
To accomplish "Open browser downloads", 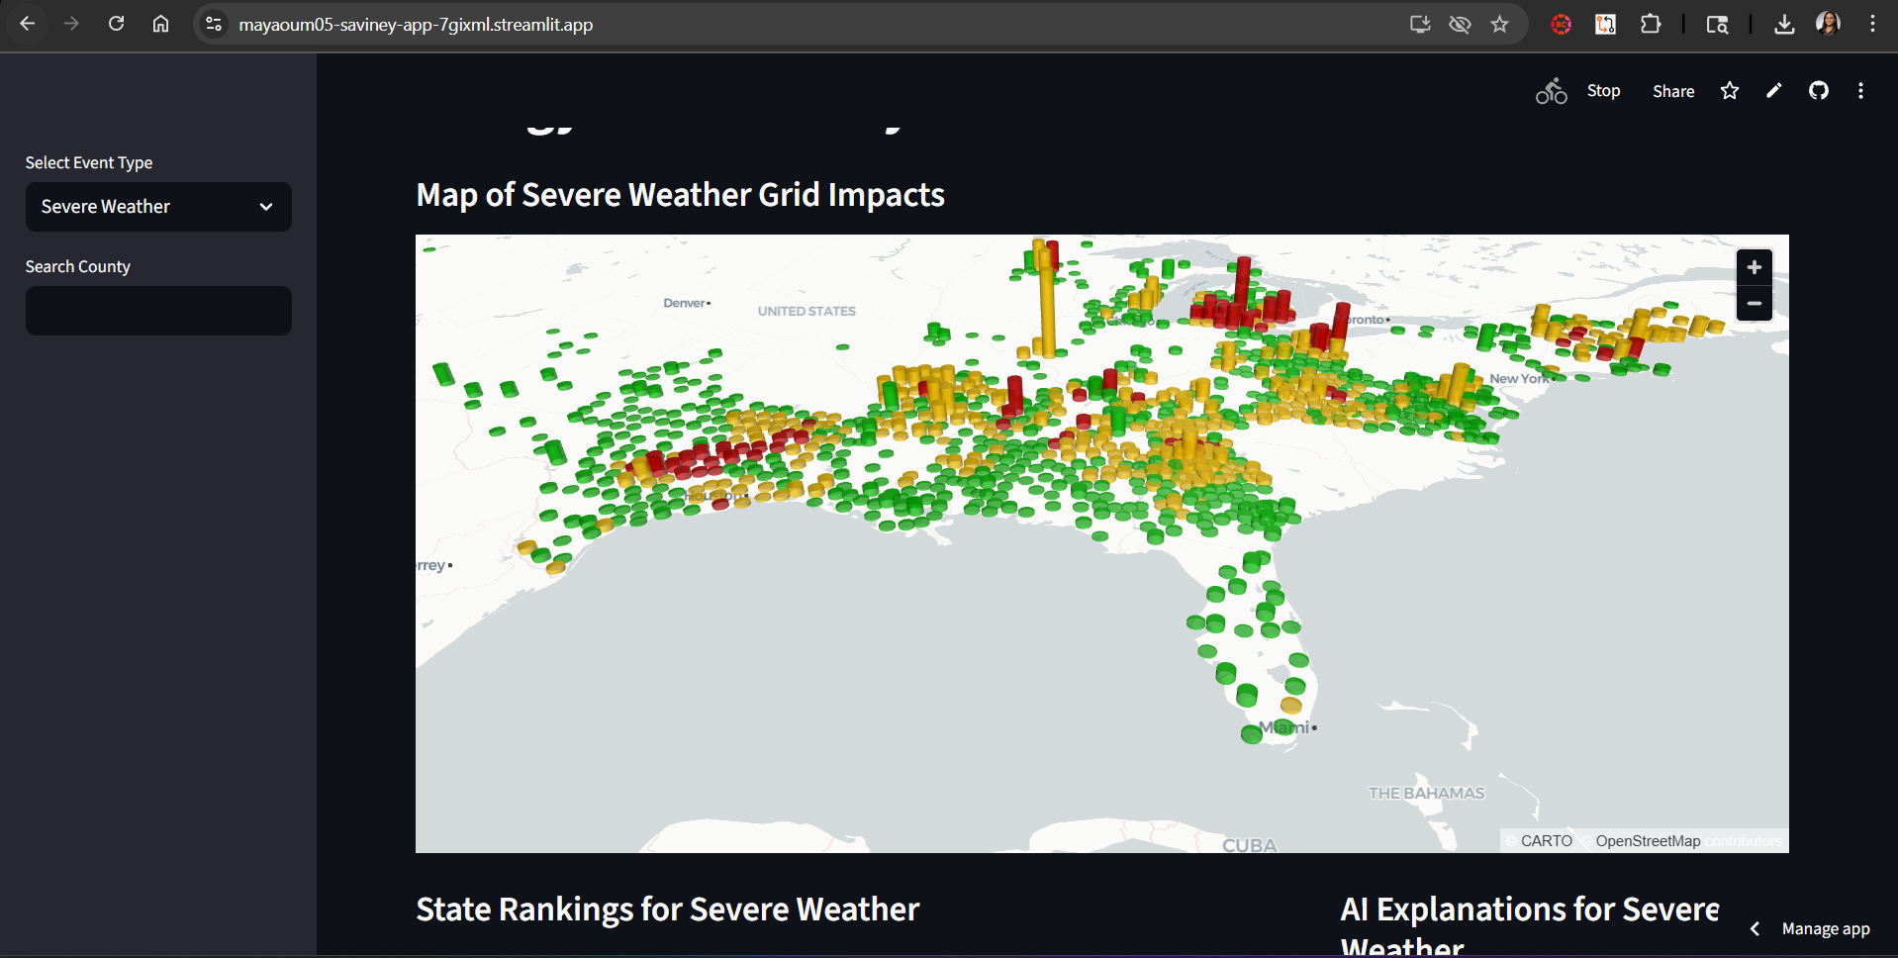I will (x=1784, y=24).
